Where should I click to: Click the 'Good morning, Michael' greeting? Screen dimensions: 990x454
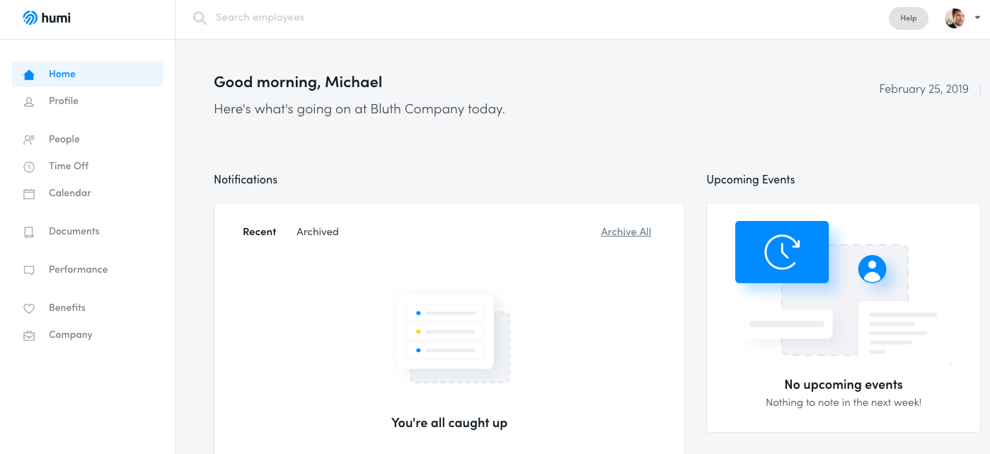coord(298,82)
